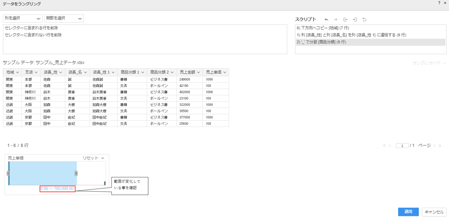Click the サンプル_売上データ.xlsx file label
Image resolution: width=449 pixels, height=217 pixels.
click(60, 62)
